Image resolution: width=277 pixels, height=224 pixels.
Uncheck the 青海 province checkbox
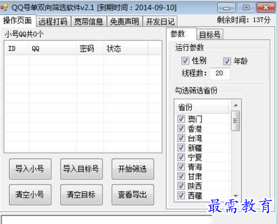[181, 166]
